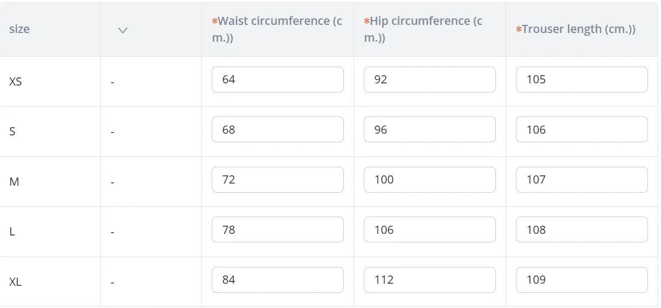Select S hip circumference input with 96

pos(429,129)
